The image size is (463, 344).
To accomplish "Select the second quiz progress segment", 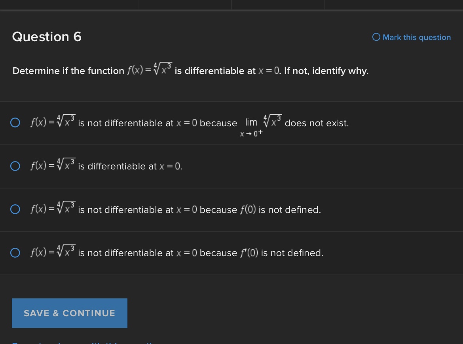I will (185, 5).
